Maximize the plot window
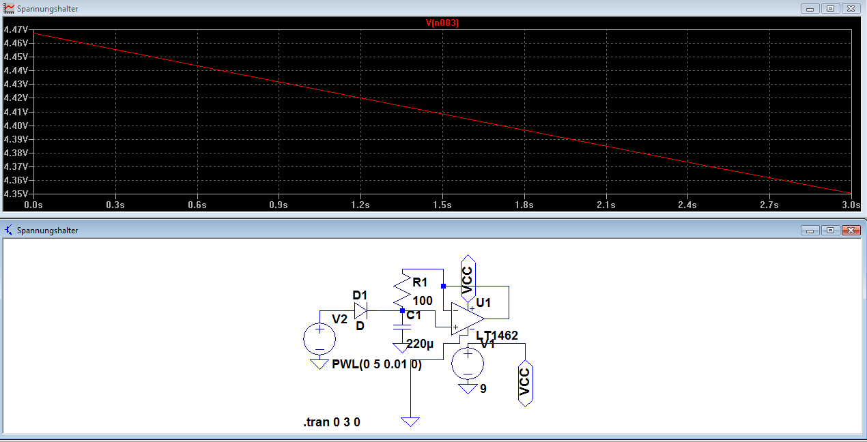This screenshot has width=867, height=442. [x=830, y=9]
